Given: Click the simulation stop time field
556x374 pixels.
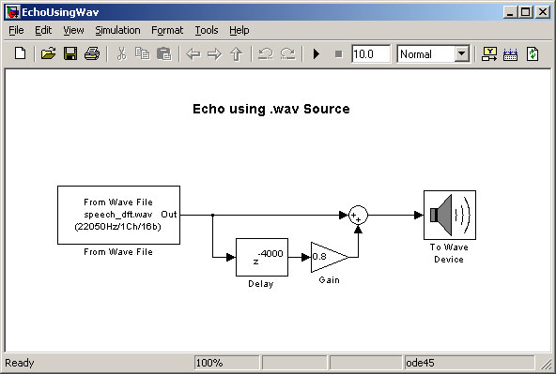Looking at the screenshot, I should 371,54.
